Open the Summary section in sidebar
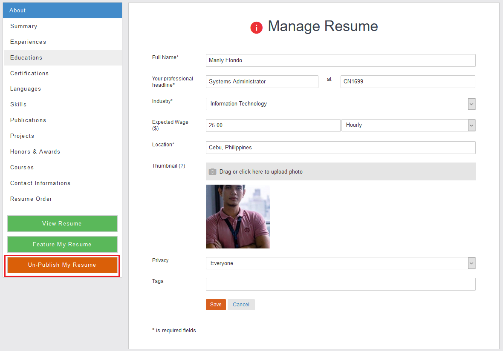Viewport: 503px width, 351px height. click(24, 26)
